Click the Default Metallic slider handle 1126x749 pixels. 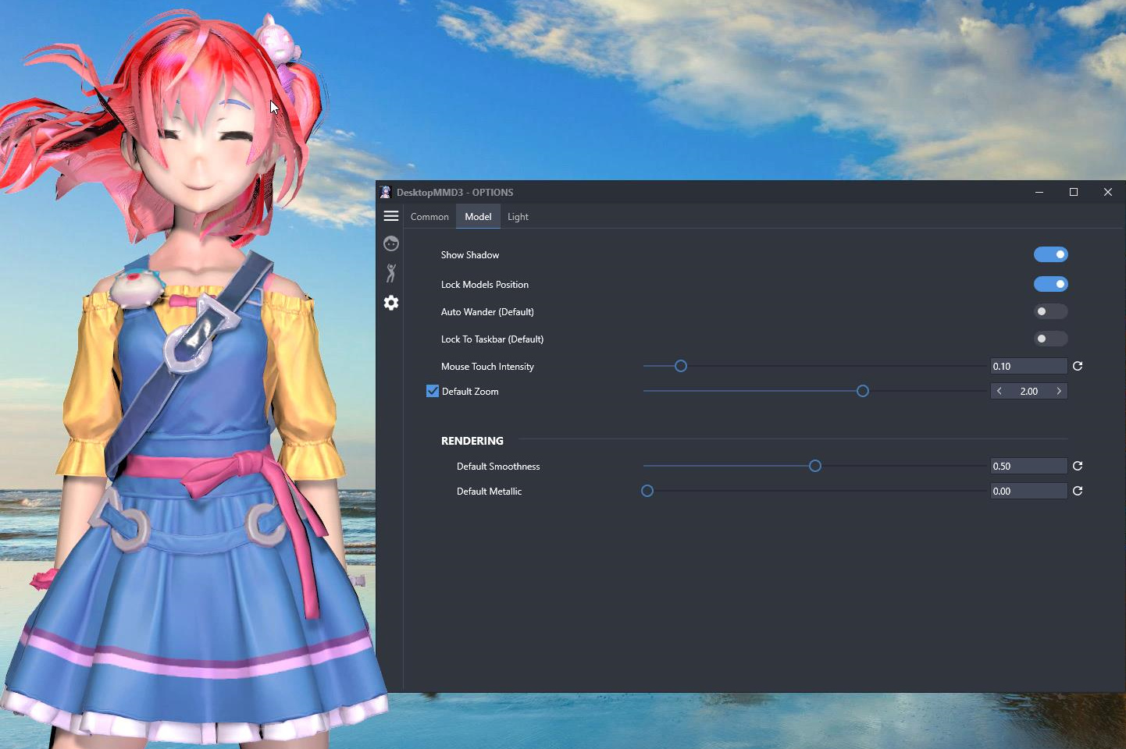point(647,491)
